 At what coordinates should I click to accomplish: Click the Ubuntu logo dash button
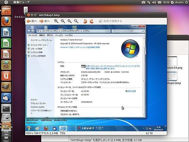click(x=6, y=2)
